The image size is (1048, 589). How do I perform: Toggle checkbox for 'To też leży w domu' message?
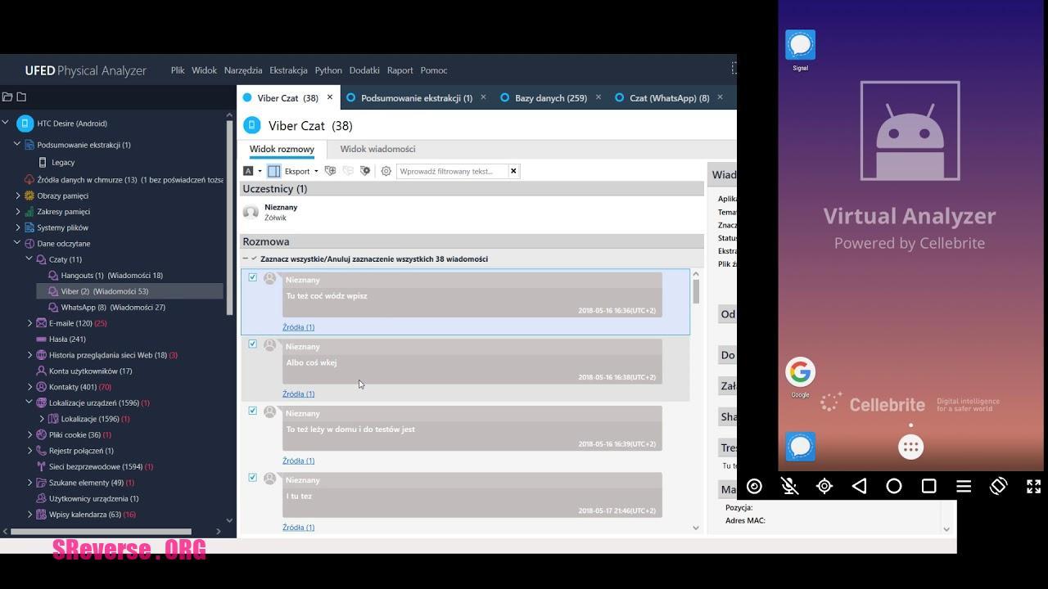[x=252, y=411]
